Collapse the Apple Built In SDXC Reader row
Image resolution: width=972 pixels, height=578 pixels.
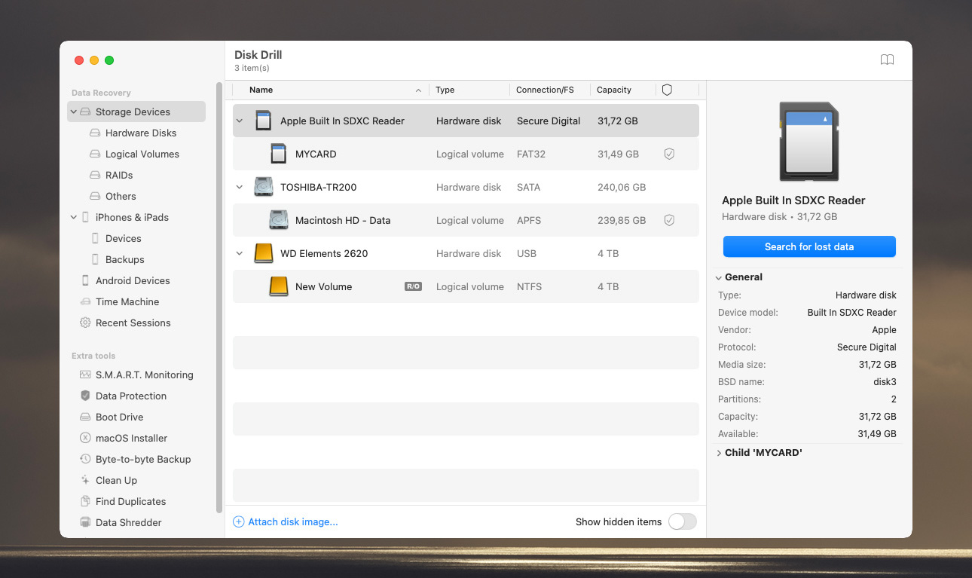coord(240,121)
